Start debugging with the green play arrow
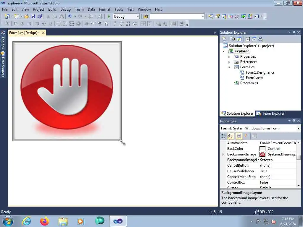303x227 pixels. pyautogui.click(x=109, y=17)
